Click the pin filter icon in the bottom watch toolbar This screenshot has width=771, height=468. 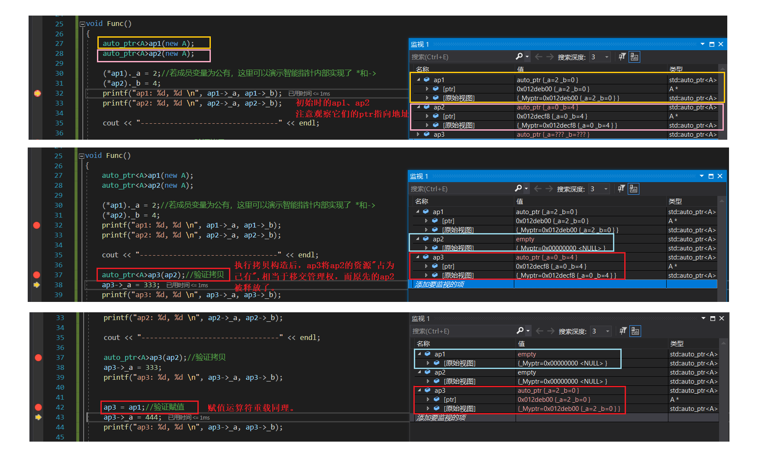pyautogui.click(x=623, y=331)
